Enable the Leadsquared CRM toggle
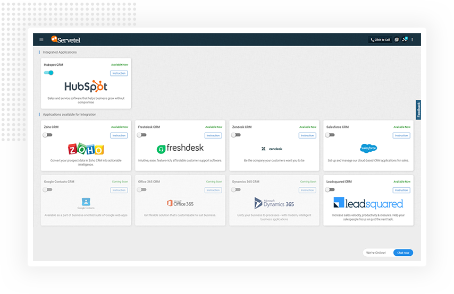The height and width of the screenshot is (294, 454). pos(330,189)
